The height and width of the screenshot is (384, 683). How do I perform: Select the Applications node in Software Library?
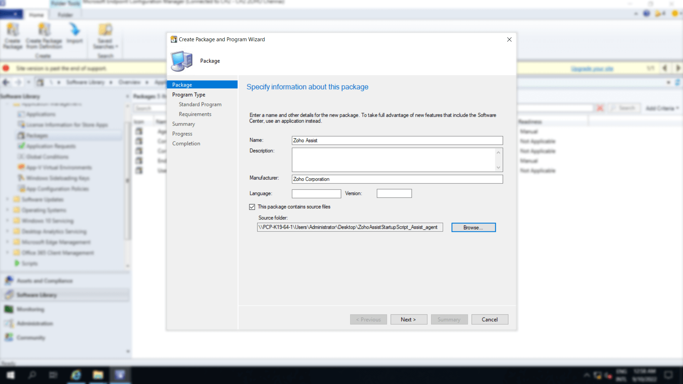[41, 114]
